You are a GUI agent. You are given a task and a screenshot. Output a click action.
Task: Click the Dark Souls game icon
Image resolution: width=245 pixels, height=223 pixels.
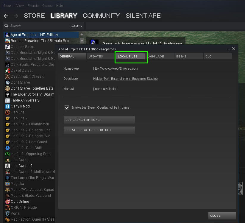coord(7,65)
